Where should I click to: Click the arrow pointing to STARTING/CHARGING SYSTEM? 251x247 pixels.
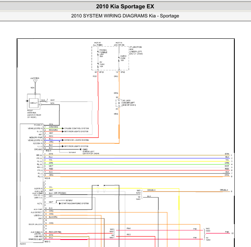pos(60,204)
